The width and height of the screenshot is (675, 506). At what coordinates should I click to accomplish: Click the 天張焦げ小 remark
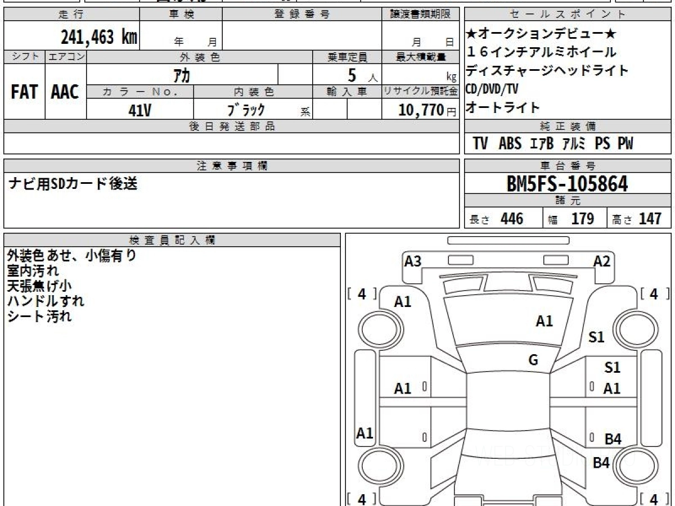[39, 286]
